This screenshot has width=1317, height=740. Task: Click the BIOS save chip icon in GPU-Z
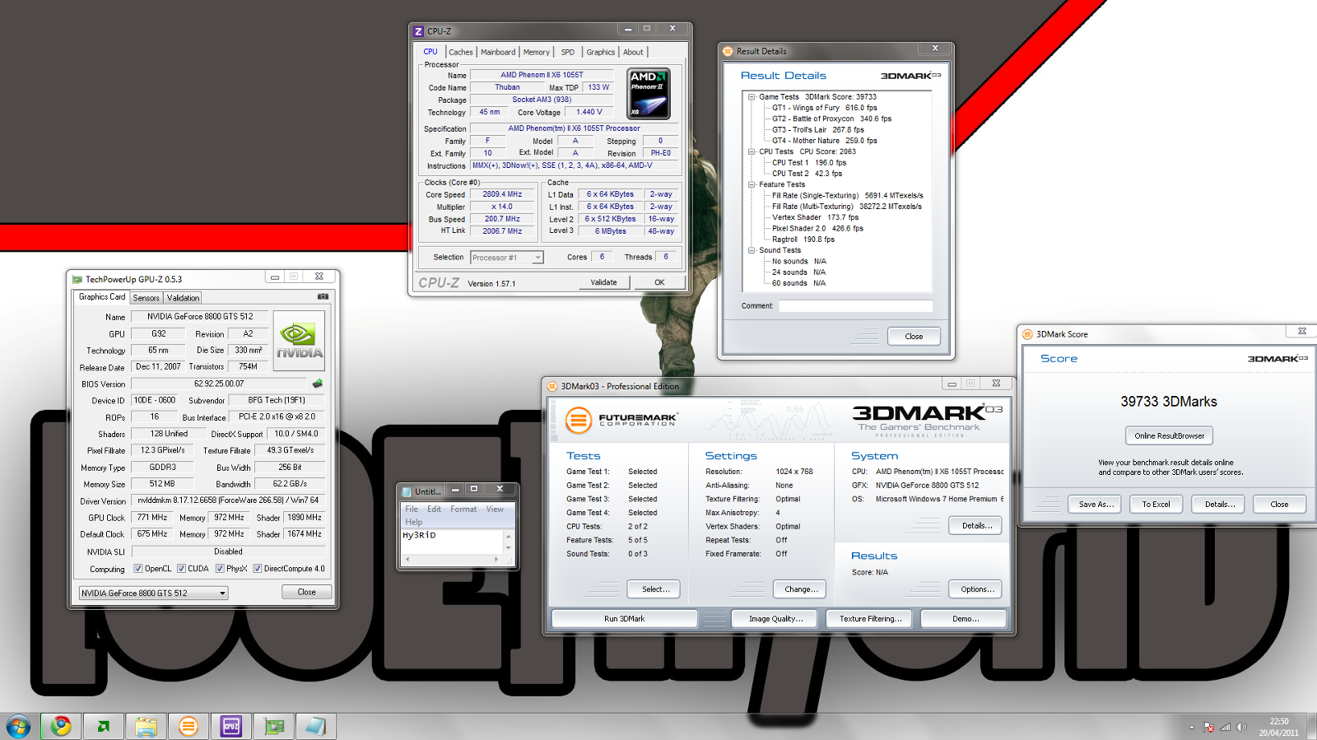pyautogui.click(x=318, y=384)
